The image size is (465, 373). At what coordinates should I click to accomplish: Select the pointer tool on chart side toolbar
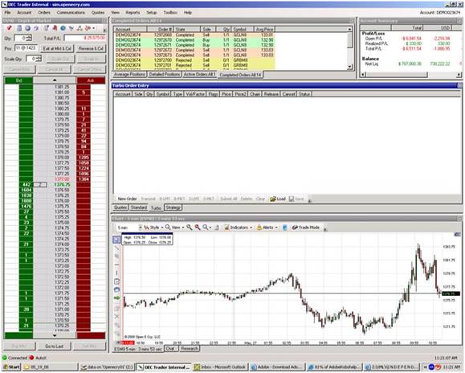[x=116, y=240]
